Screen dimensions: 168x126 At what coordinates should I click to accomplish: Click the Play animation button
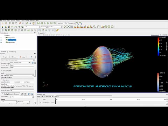click(45, 23)
